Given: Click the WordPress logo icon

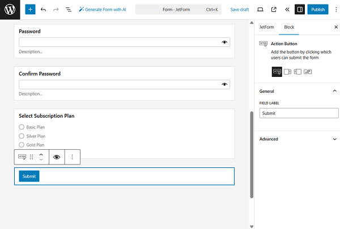Looking at the screenshot, I should click(10, 10).
